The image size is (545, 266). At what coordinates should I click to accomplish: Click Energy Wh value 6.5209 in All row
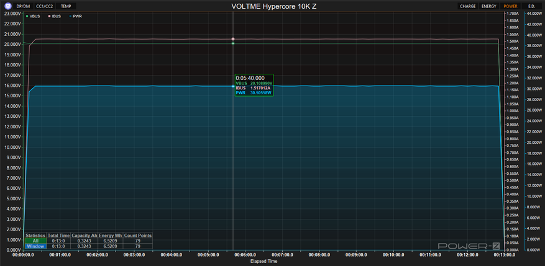point(111,241)
